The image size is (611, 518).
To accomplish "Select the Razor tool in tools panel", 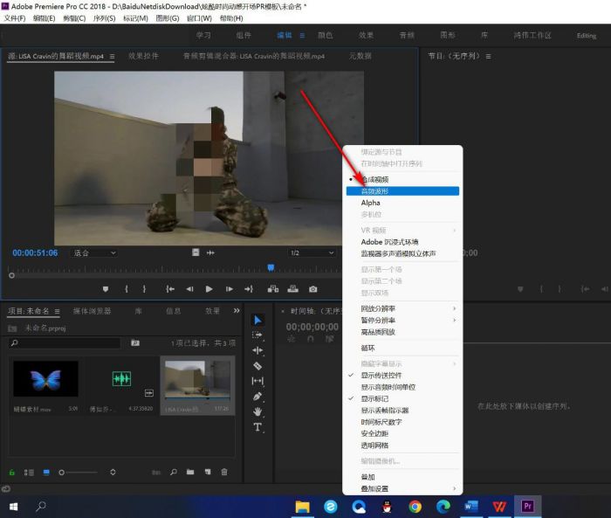I will pos(257,366).
